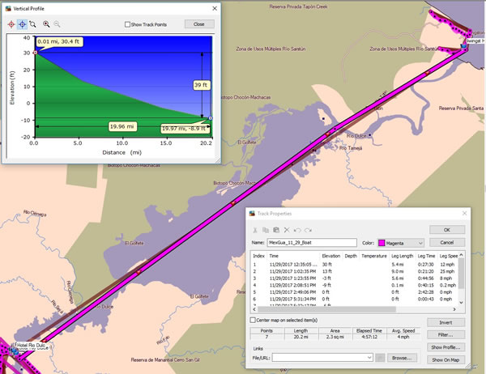Activate the zoom-to-region magnifier tool
Screen dimensions: 486x374
click(x=33, y=24)
